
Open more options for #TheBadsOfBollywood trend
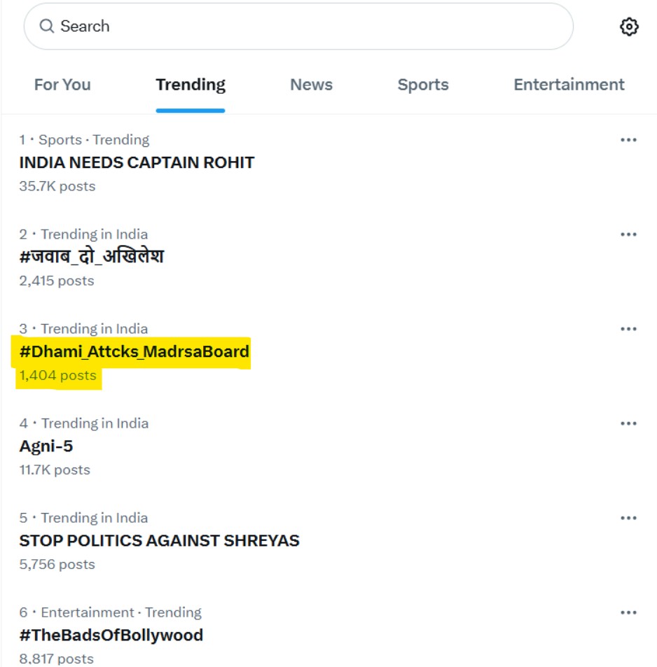[x=628, y=612]
